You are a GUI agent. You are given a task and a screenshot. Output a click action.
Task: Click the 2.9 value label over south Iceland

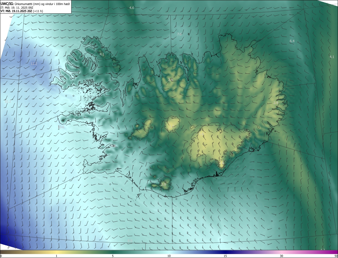[x=163, y=184]
